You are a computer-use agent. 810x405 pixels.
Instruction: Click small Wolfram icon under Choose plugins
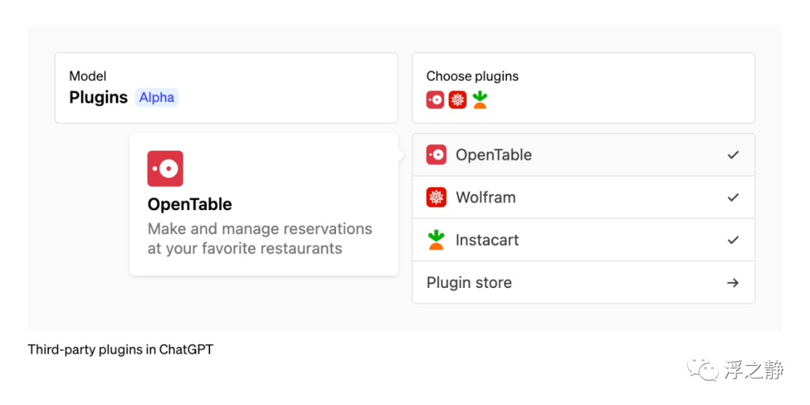[457, 100]
